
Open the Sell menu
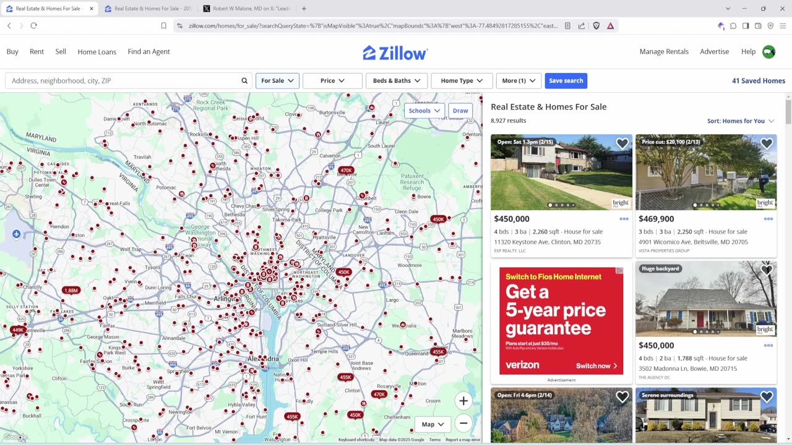click(61, 52)
